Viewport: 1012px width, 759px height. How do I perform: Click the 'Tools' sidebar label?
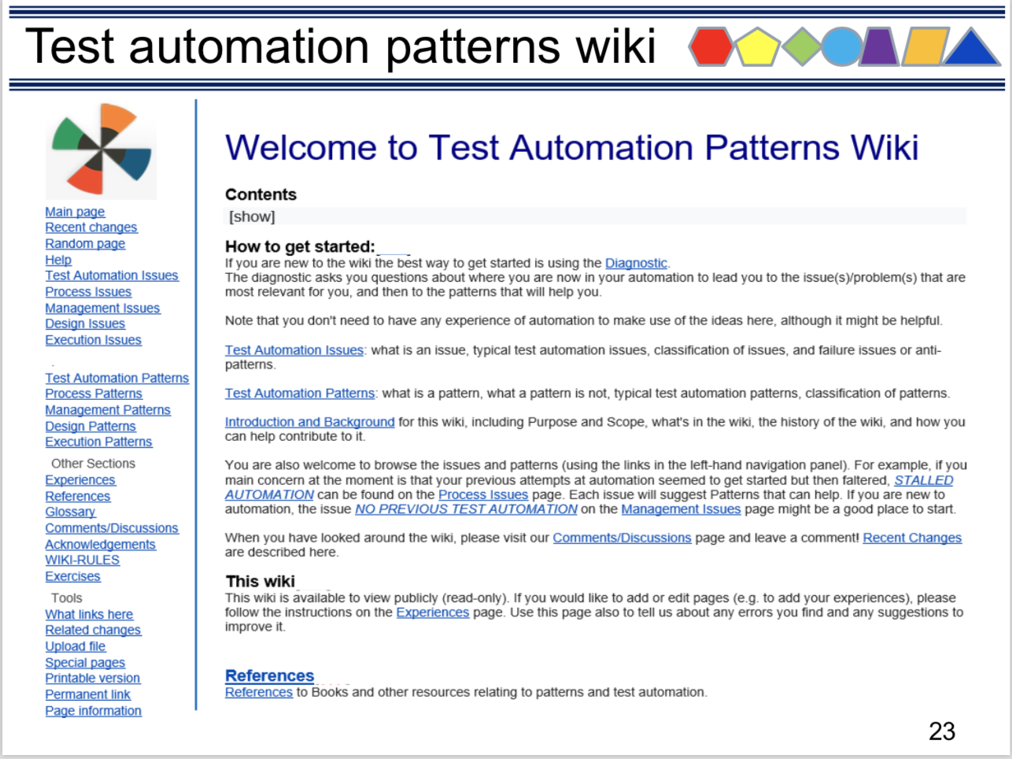[x=67, y=598]
